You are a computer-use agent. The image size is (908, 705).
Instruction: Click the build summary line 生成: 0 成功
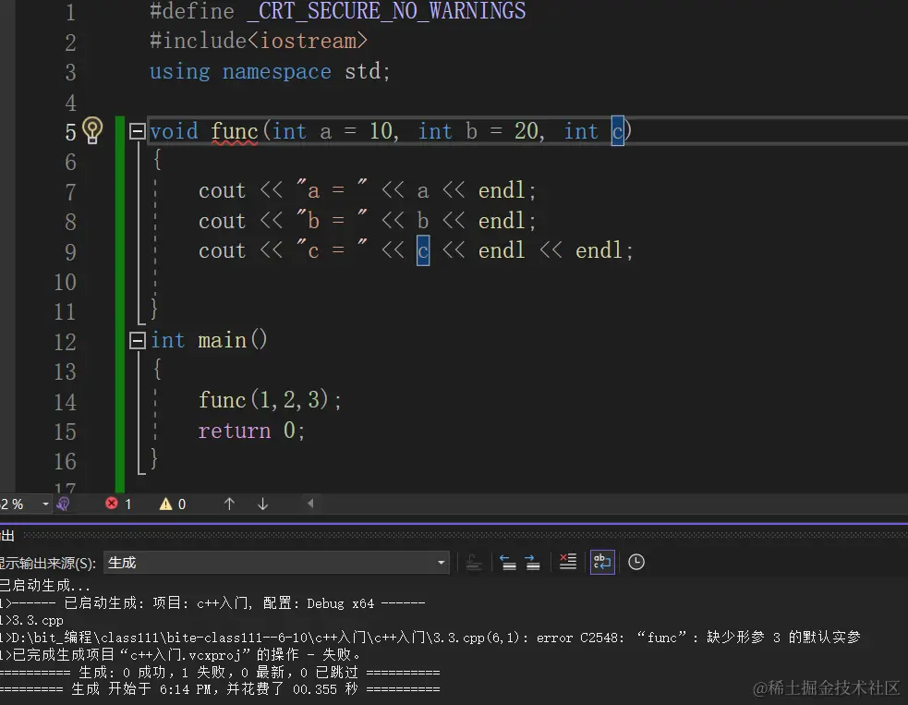220,673
